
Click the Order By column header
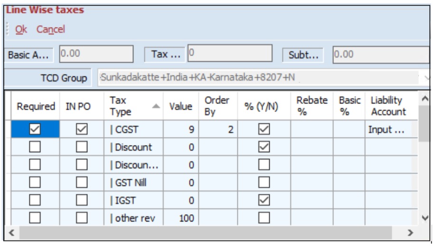(x=217, y=106)
